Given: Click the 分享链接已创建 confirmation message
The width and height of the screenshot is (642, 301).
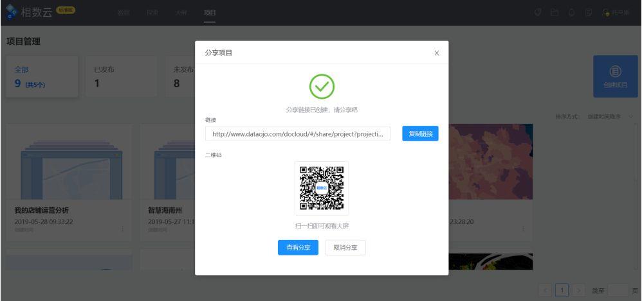Looking at the screenshot, I should click(322, 110).
